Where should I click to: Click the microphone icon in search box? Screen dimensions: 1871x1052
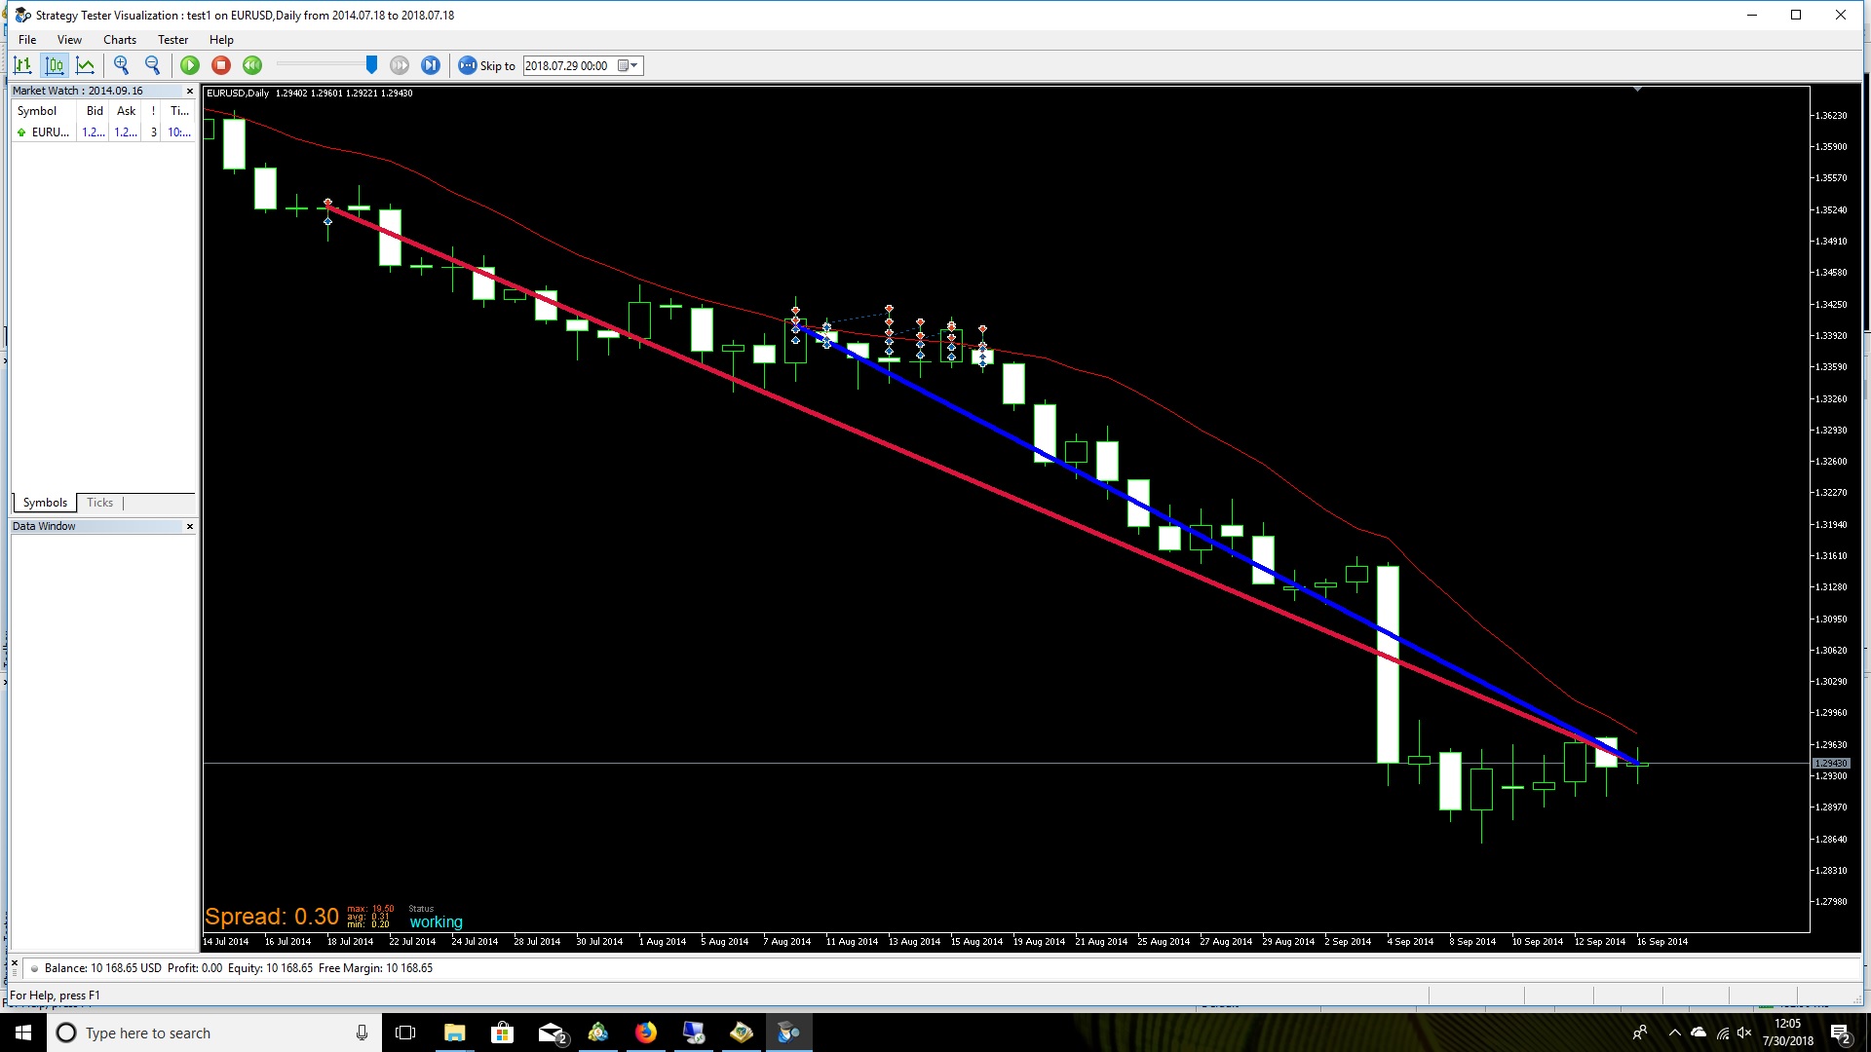tap(362, 1033)
